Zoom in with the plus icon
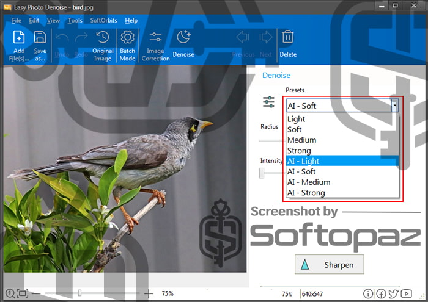 point(148,293)
